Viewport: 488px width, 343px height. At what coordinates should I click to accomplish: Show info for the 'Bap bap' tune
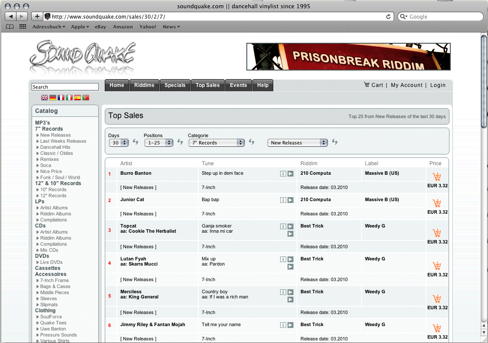(x=283, y=200)
